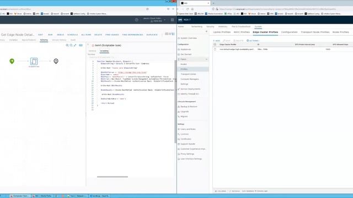
Task: Zoom out on the workflow schema canvas
Action: pyautogui.click(x=71, y=45)
